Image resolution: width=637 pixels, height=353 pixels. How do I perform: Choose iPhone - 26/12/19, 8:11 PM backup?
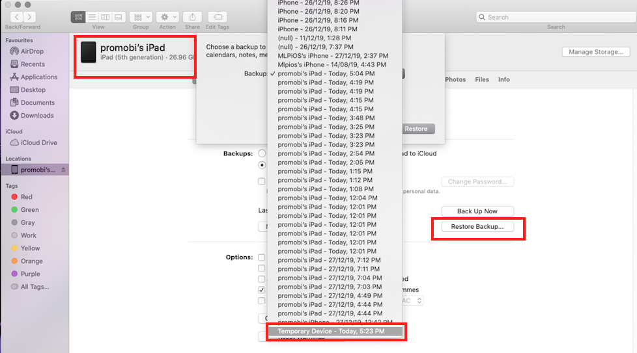click(x=335, y=29)
